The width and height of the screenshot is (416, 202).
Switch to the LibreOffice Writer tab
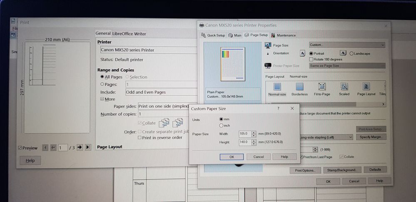(x=129, y=34)
